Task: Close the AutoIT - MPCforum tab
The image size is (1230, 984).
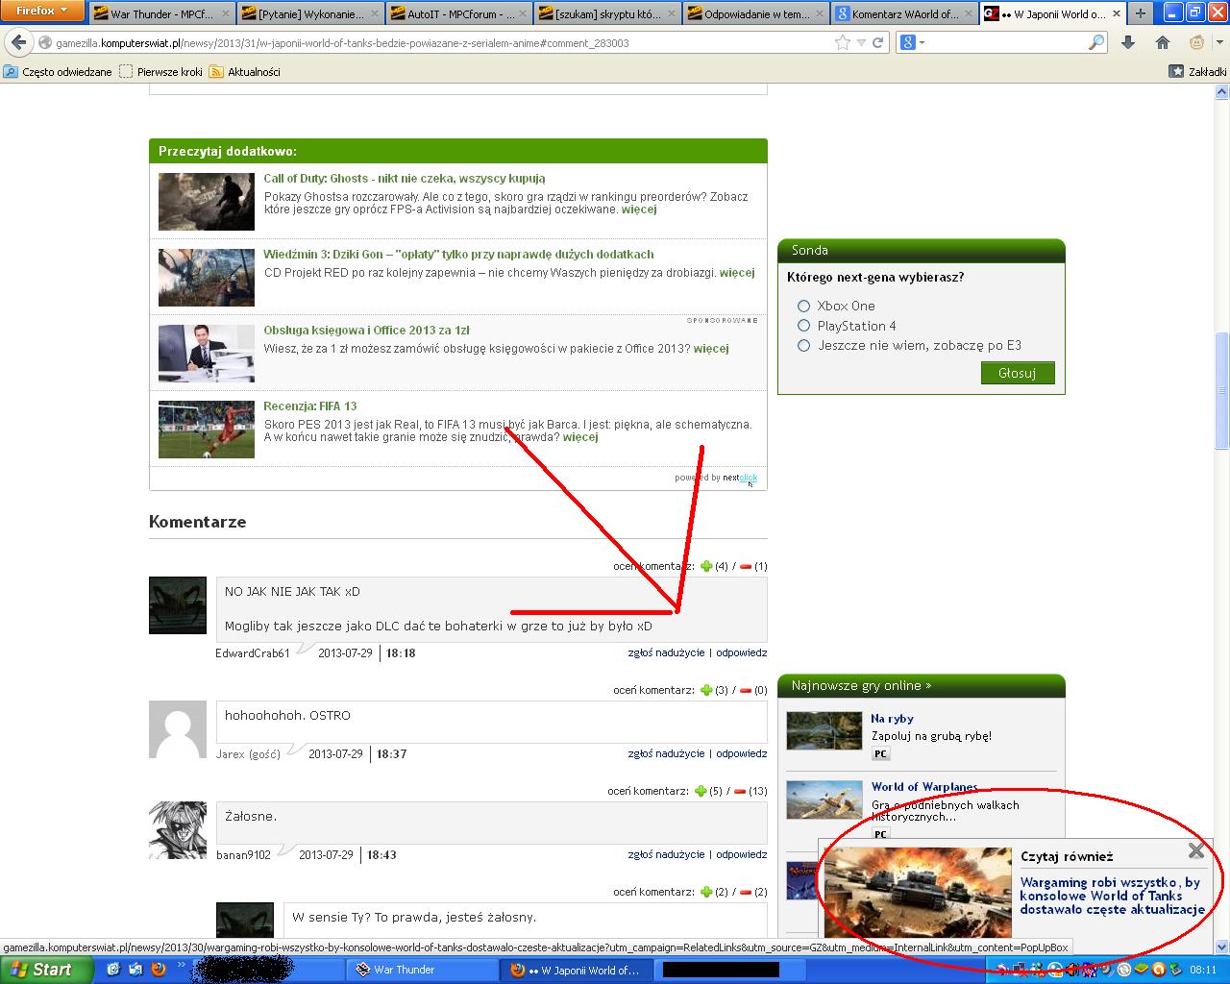Action: [x=523, y=14]
